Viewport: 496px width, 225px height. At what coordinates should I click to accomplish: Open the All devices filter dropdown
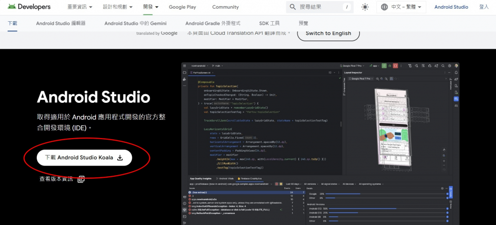tap(349, 184)
